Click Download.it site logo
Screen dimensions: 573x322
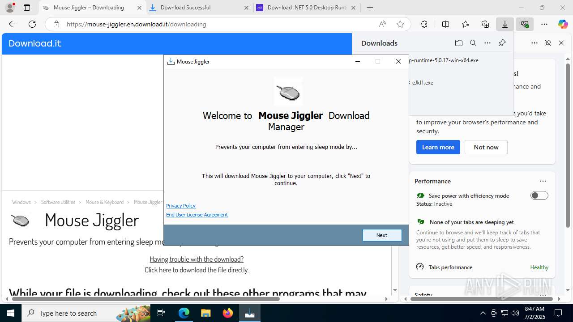tap(35, 43)
